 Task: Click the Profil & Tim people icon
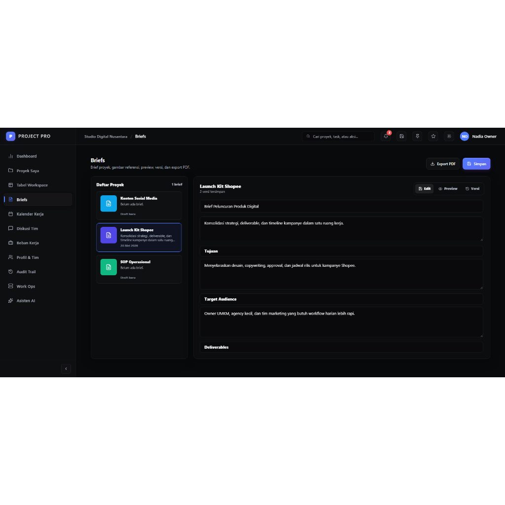click(11, 257)
